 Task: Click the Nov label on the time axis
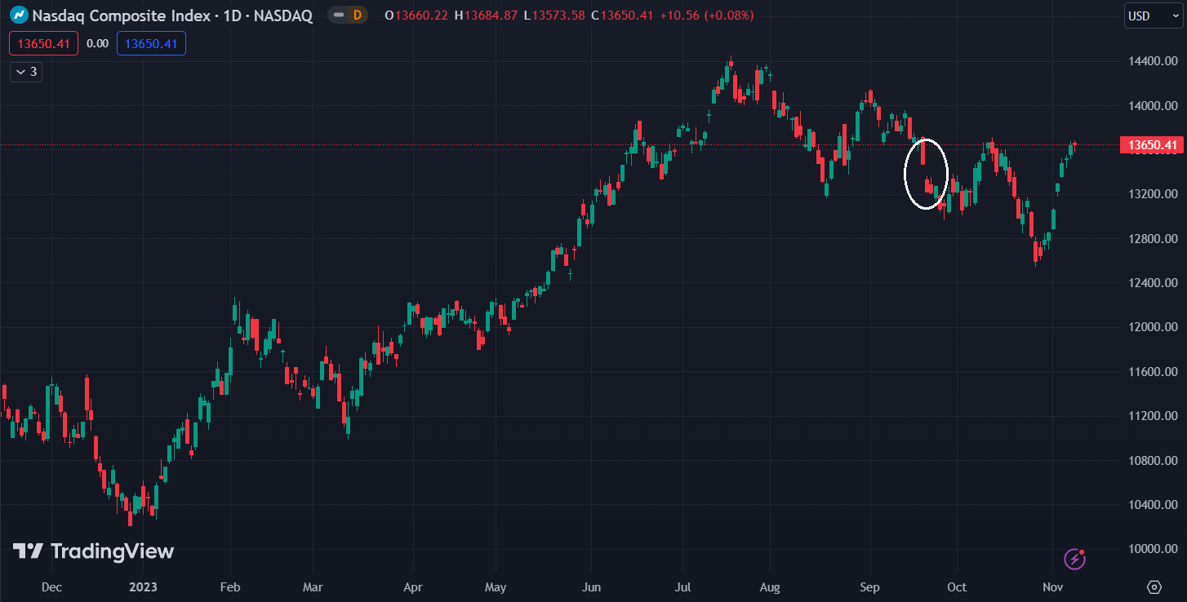tap(1053, 587)
